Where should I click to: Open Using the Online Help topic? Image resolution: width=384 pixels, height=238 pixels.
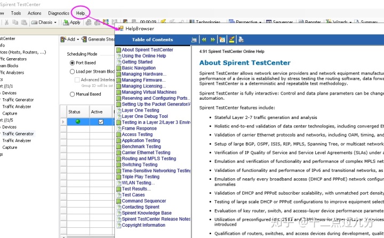click(144, 56)
